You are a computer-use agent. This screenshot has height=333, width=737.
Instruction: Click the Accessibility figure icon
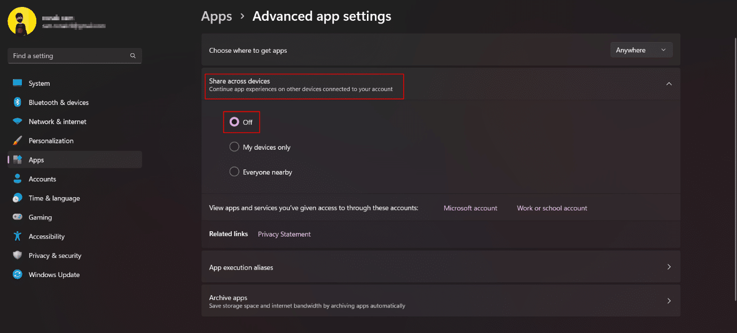pyautogui.click(x=18, y=236)
